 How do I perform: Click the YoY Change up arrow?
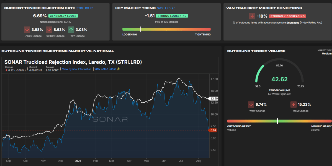pyautogui.click(x=71, y=30)
